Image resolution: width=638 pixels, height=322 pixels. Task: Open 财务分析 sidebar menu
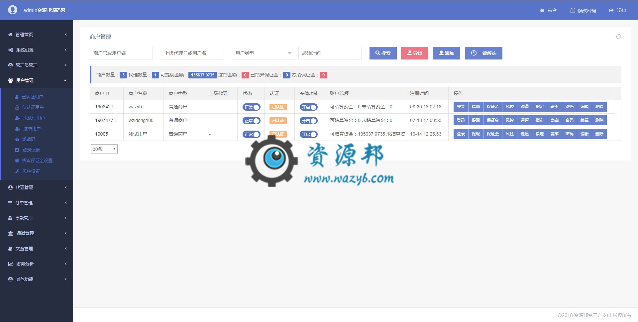[37, 264]
